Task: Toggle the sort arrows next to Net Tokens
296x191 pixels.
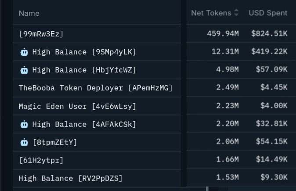Action: point(237,13)
